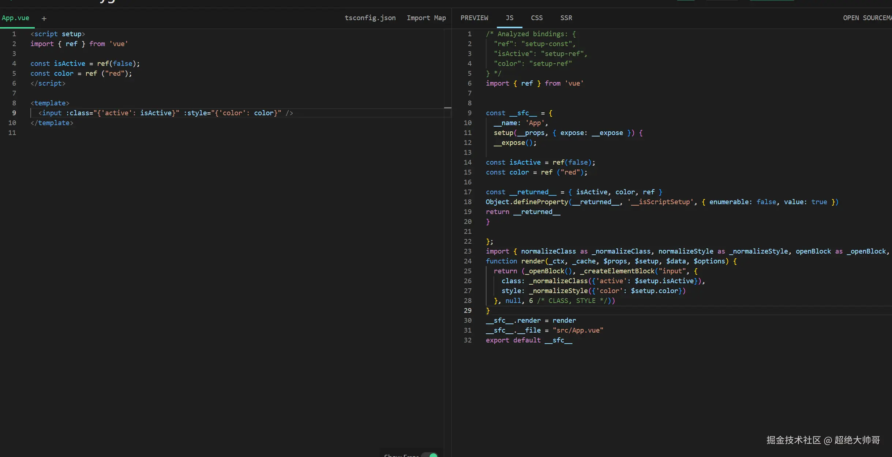Add a new file with plus icon

[44, 19]
